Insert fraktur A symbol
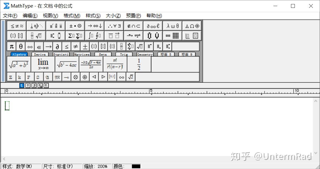320x169 pixels. click(48, 77)
